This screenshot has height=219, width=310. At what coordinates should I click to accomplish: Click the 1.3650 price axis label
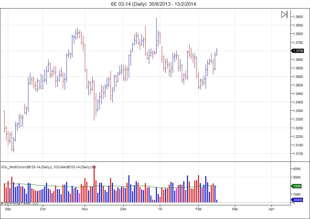pyautogui.click(x=298, y=60)
